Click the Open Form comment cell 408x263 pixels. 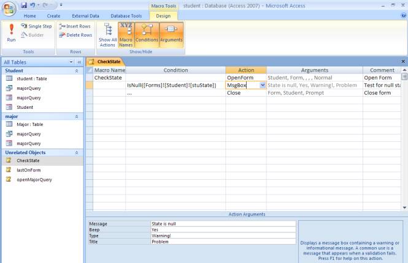(382, 78)
